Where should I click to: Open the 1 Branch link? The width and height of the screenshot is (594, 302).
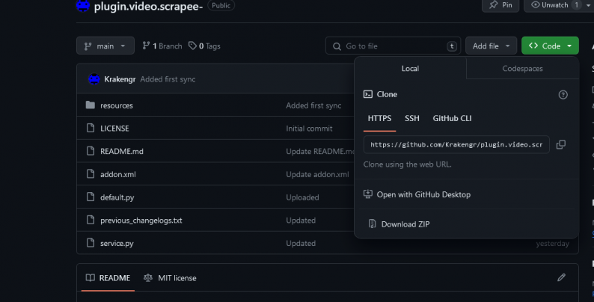[x=162, y=46]
